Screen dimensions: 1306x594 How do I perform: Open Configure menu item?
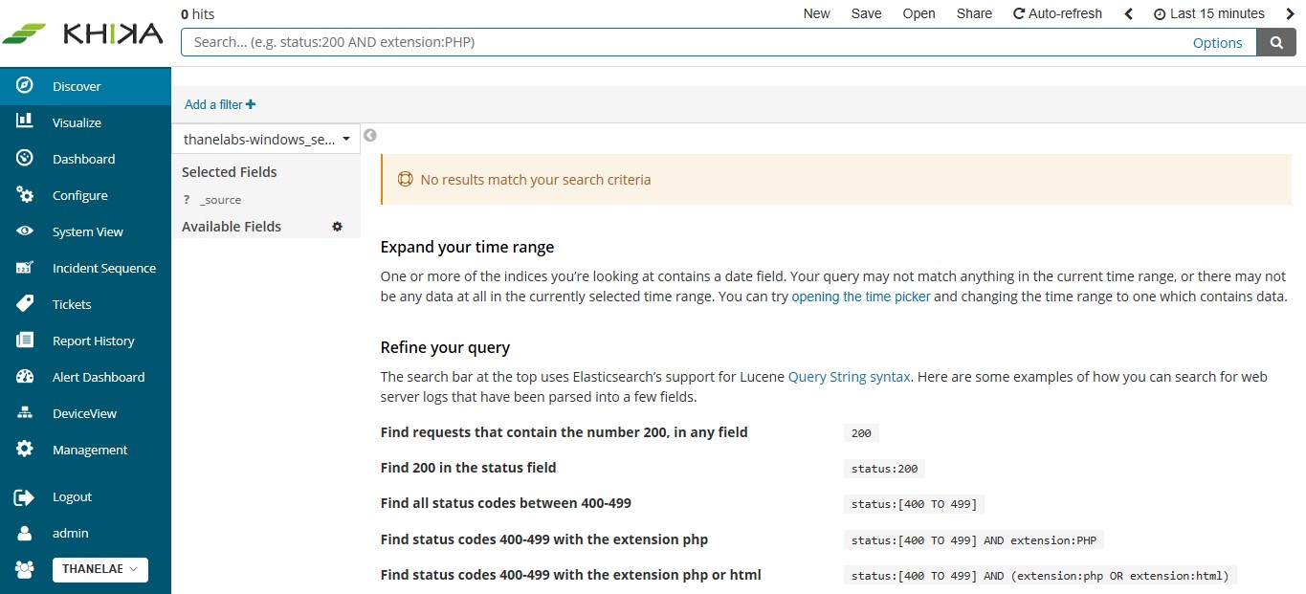pyautogui.click(x=85, y=195)
